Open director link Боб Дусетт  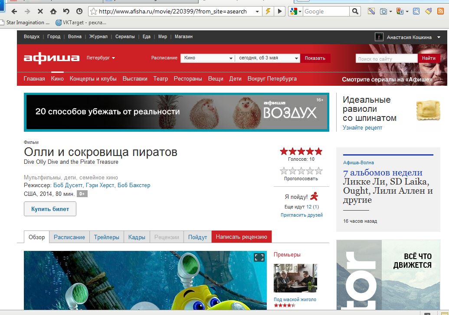[68, 185]
